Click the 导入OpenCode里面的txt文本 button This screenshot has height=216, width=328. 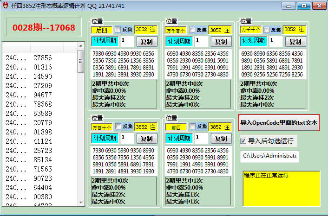click(x=279, y=123)
